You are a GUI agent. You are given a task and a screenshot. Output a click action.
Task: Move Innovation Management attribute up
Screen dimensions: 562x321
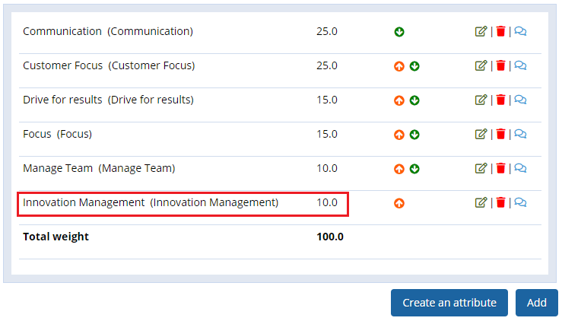(x=399, y=203)
